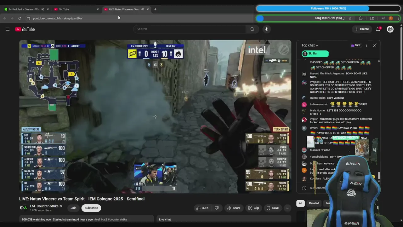Viewport: 403px width, 227px height.
Task: Close the middle YouTube tab
Action: tap(98, 9)
